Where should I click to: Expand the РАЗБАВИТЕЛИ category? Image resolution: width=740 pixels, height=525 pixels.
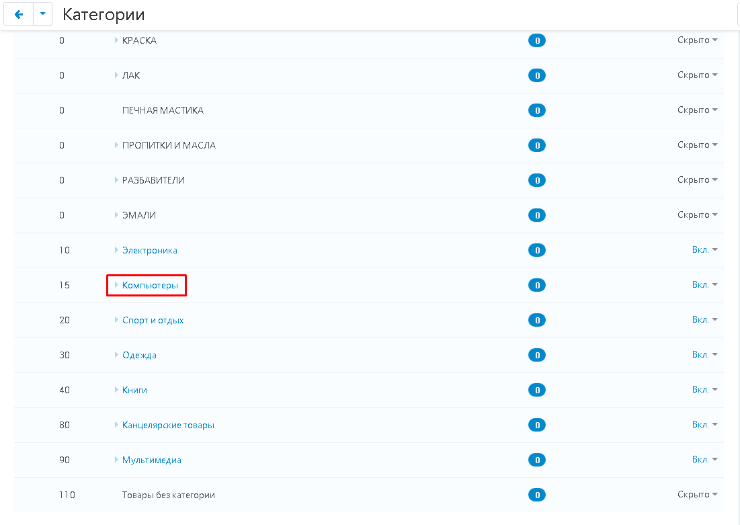tap(116, 180)
